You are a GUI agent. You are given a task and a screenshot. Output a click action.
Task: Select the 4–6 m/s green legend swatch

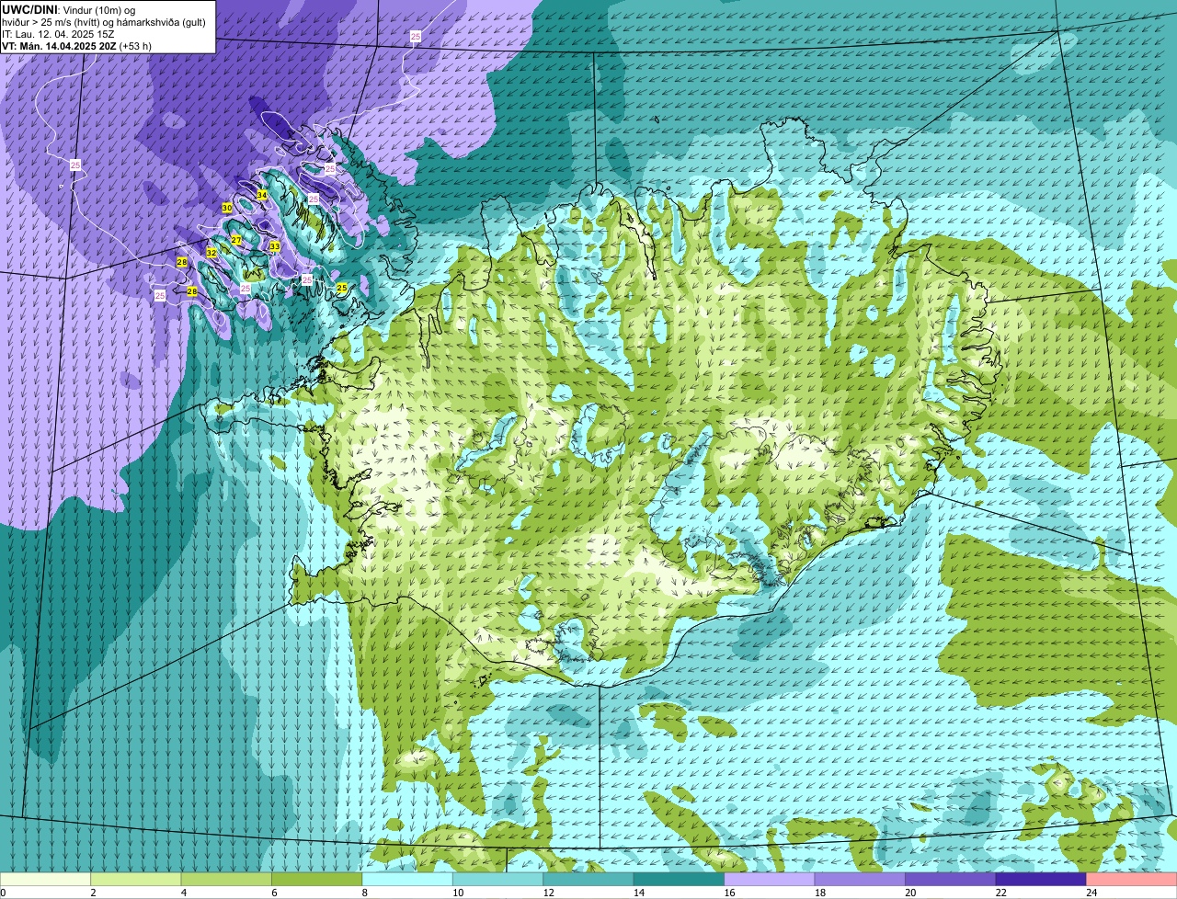(x=227, y=880)
